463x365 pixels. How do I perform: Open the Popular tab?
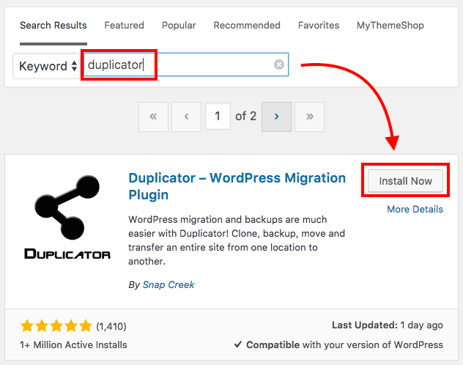(x=179, y=26)
